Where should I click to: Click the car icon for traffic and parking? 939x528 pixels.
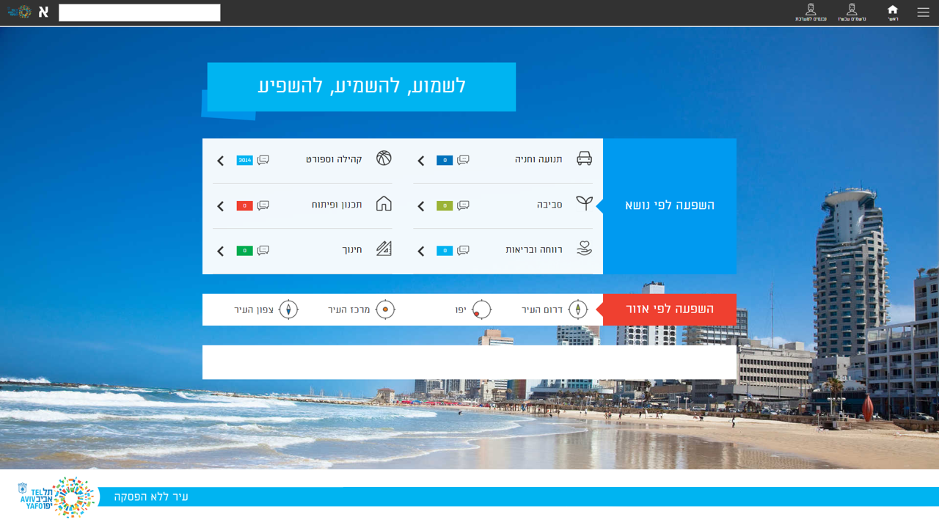point(584,158)
